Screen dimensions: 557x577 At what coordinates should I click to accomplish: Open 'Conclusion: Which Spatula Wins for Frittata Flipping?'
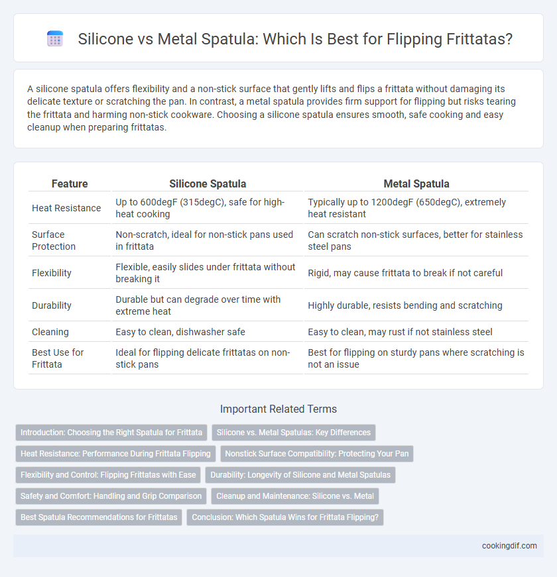tap(285, 517)
